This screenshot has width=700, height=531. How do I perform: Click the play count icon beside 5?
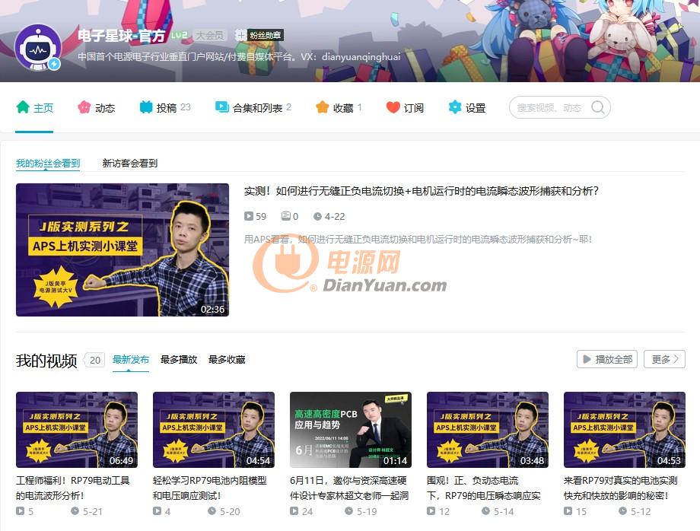pyautogui.click(x=20, y=511)
